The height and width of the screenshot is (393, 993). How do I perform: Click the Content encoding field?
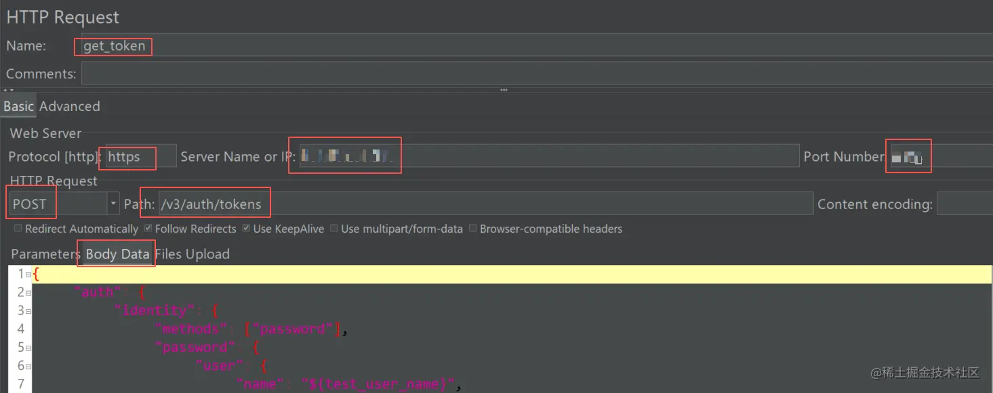tap(965, 204)
